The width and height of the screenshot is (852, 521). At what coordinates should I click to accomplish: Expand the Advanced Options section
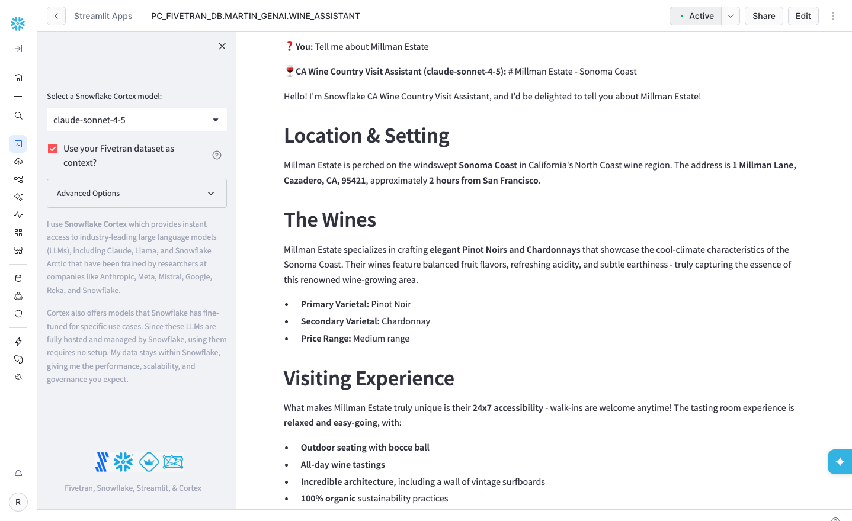pos(137,194)
